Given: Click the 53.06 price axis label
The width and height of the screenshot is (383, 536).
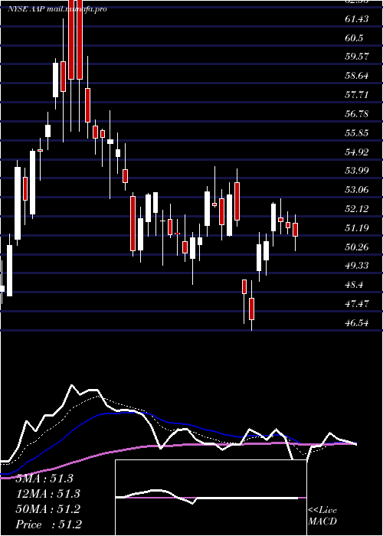Looking at the screenshot, I should point(357,190).
